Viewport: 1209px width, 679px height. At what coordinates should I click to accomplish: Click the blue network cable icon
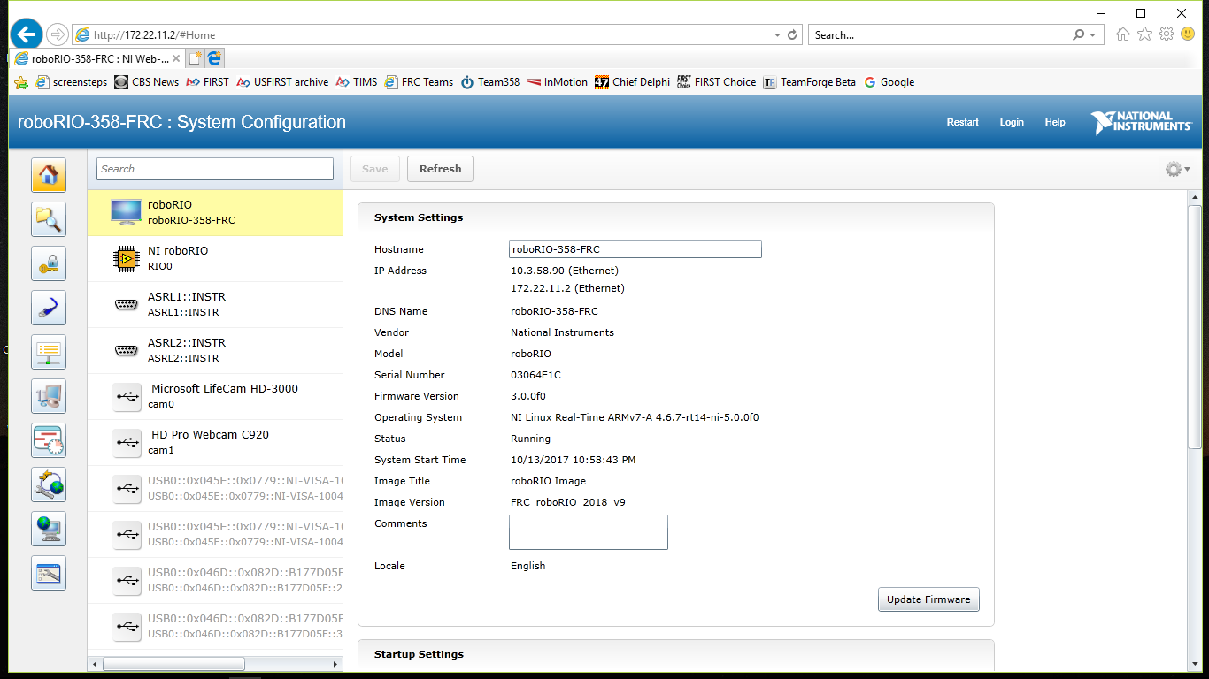pos(49,307)
